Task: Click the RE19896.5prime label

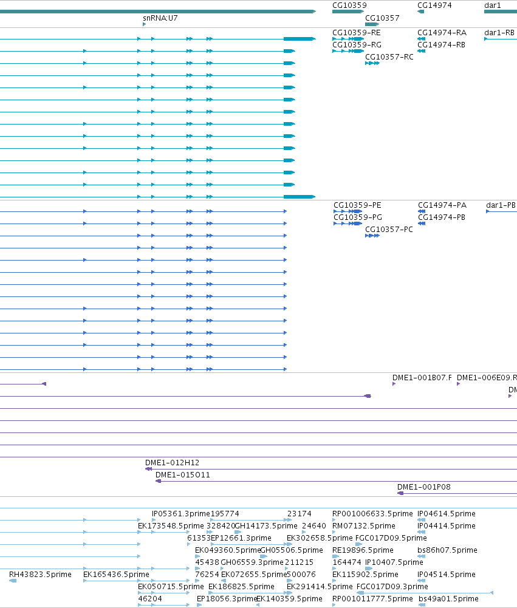Action: (x=363, y=550)
